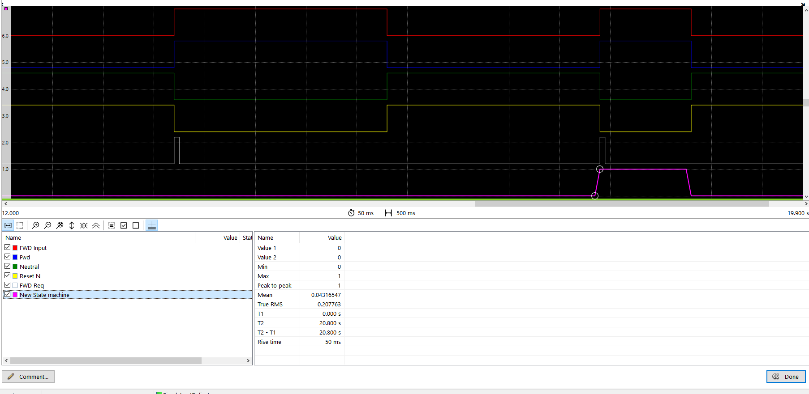Click the 500 ms time span icon
The image size is (809, 394).
pos(388,213)
